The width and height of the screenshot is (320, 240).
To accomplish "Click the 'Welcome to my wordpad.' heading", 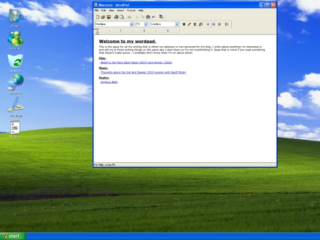I will 127,41.
